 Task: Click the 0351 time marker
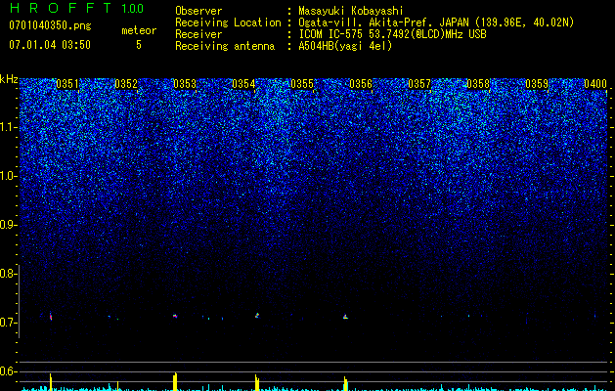[x=67, y=84]
